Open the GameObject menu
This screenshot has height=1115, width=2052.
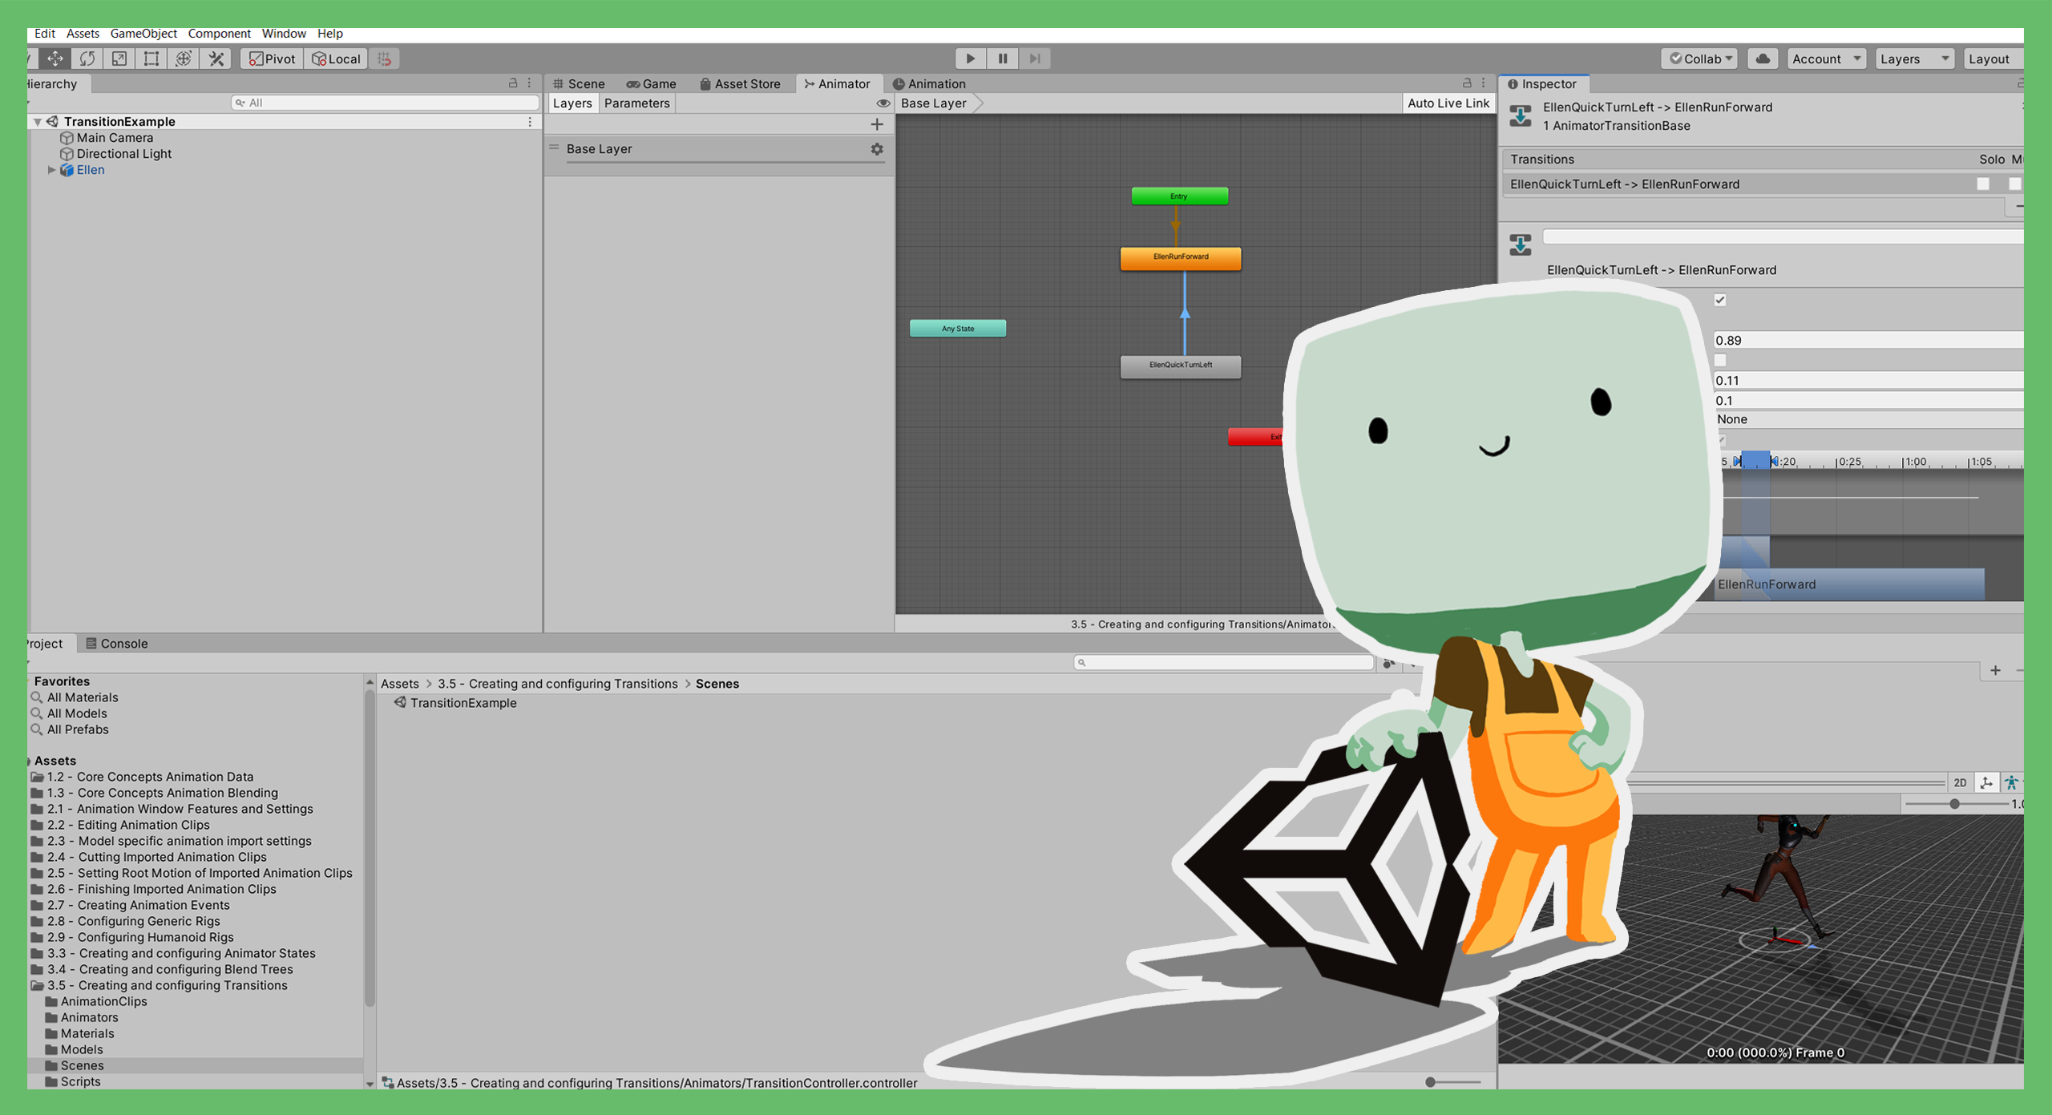(143, 33)
